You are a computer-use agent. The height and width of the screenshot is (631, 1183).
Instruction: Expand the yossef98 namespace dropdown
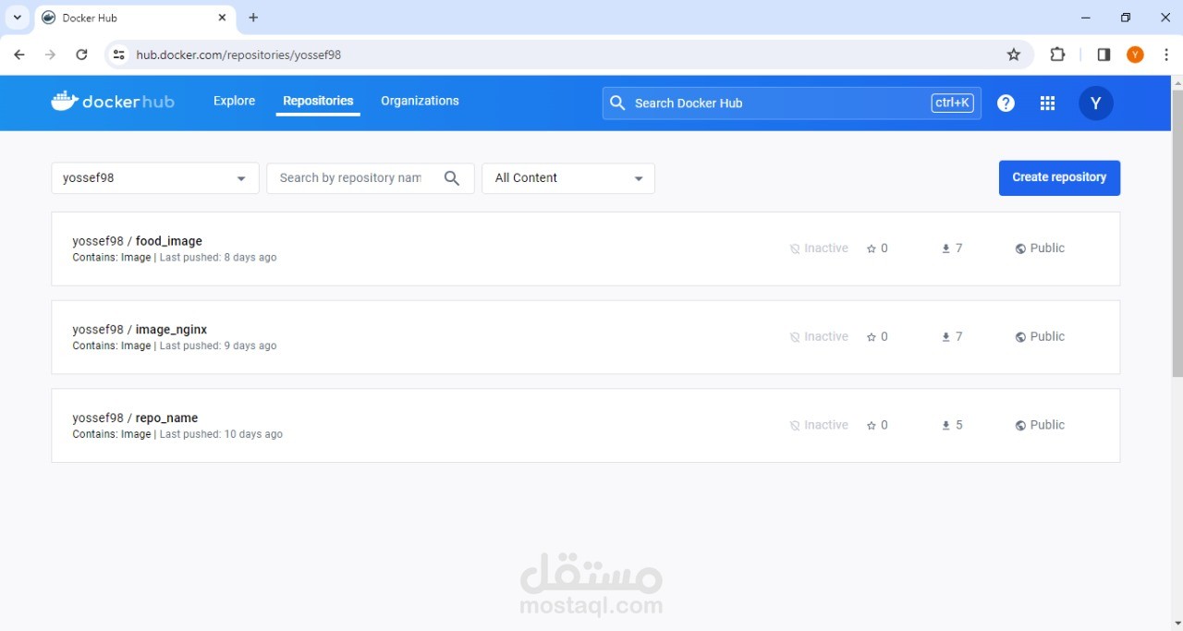pos(155,178)
